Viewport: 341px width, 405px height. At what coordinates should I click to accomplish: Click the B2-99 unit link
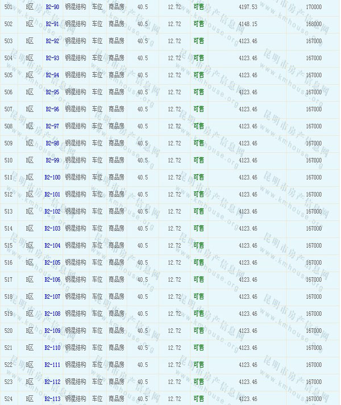(x=52, y=160)
